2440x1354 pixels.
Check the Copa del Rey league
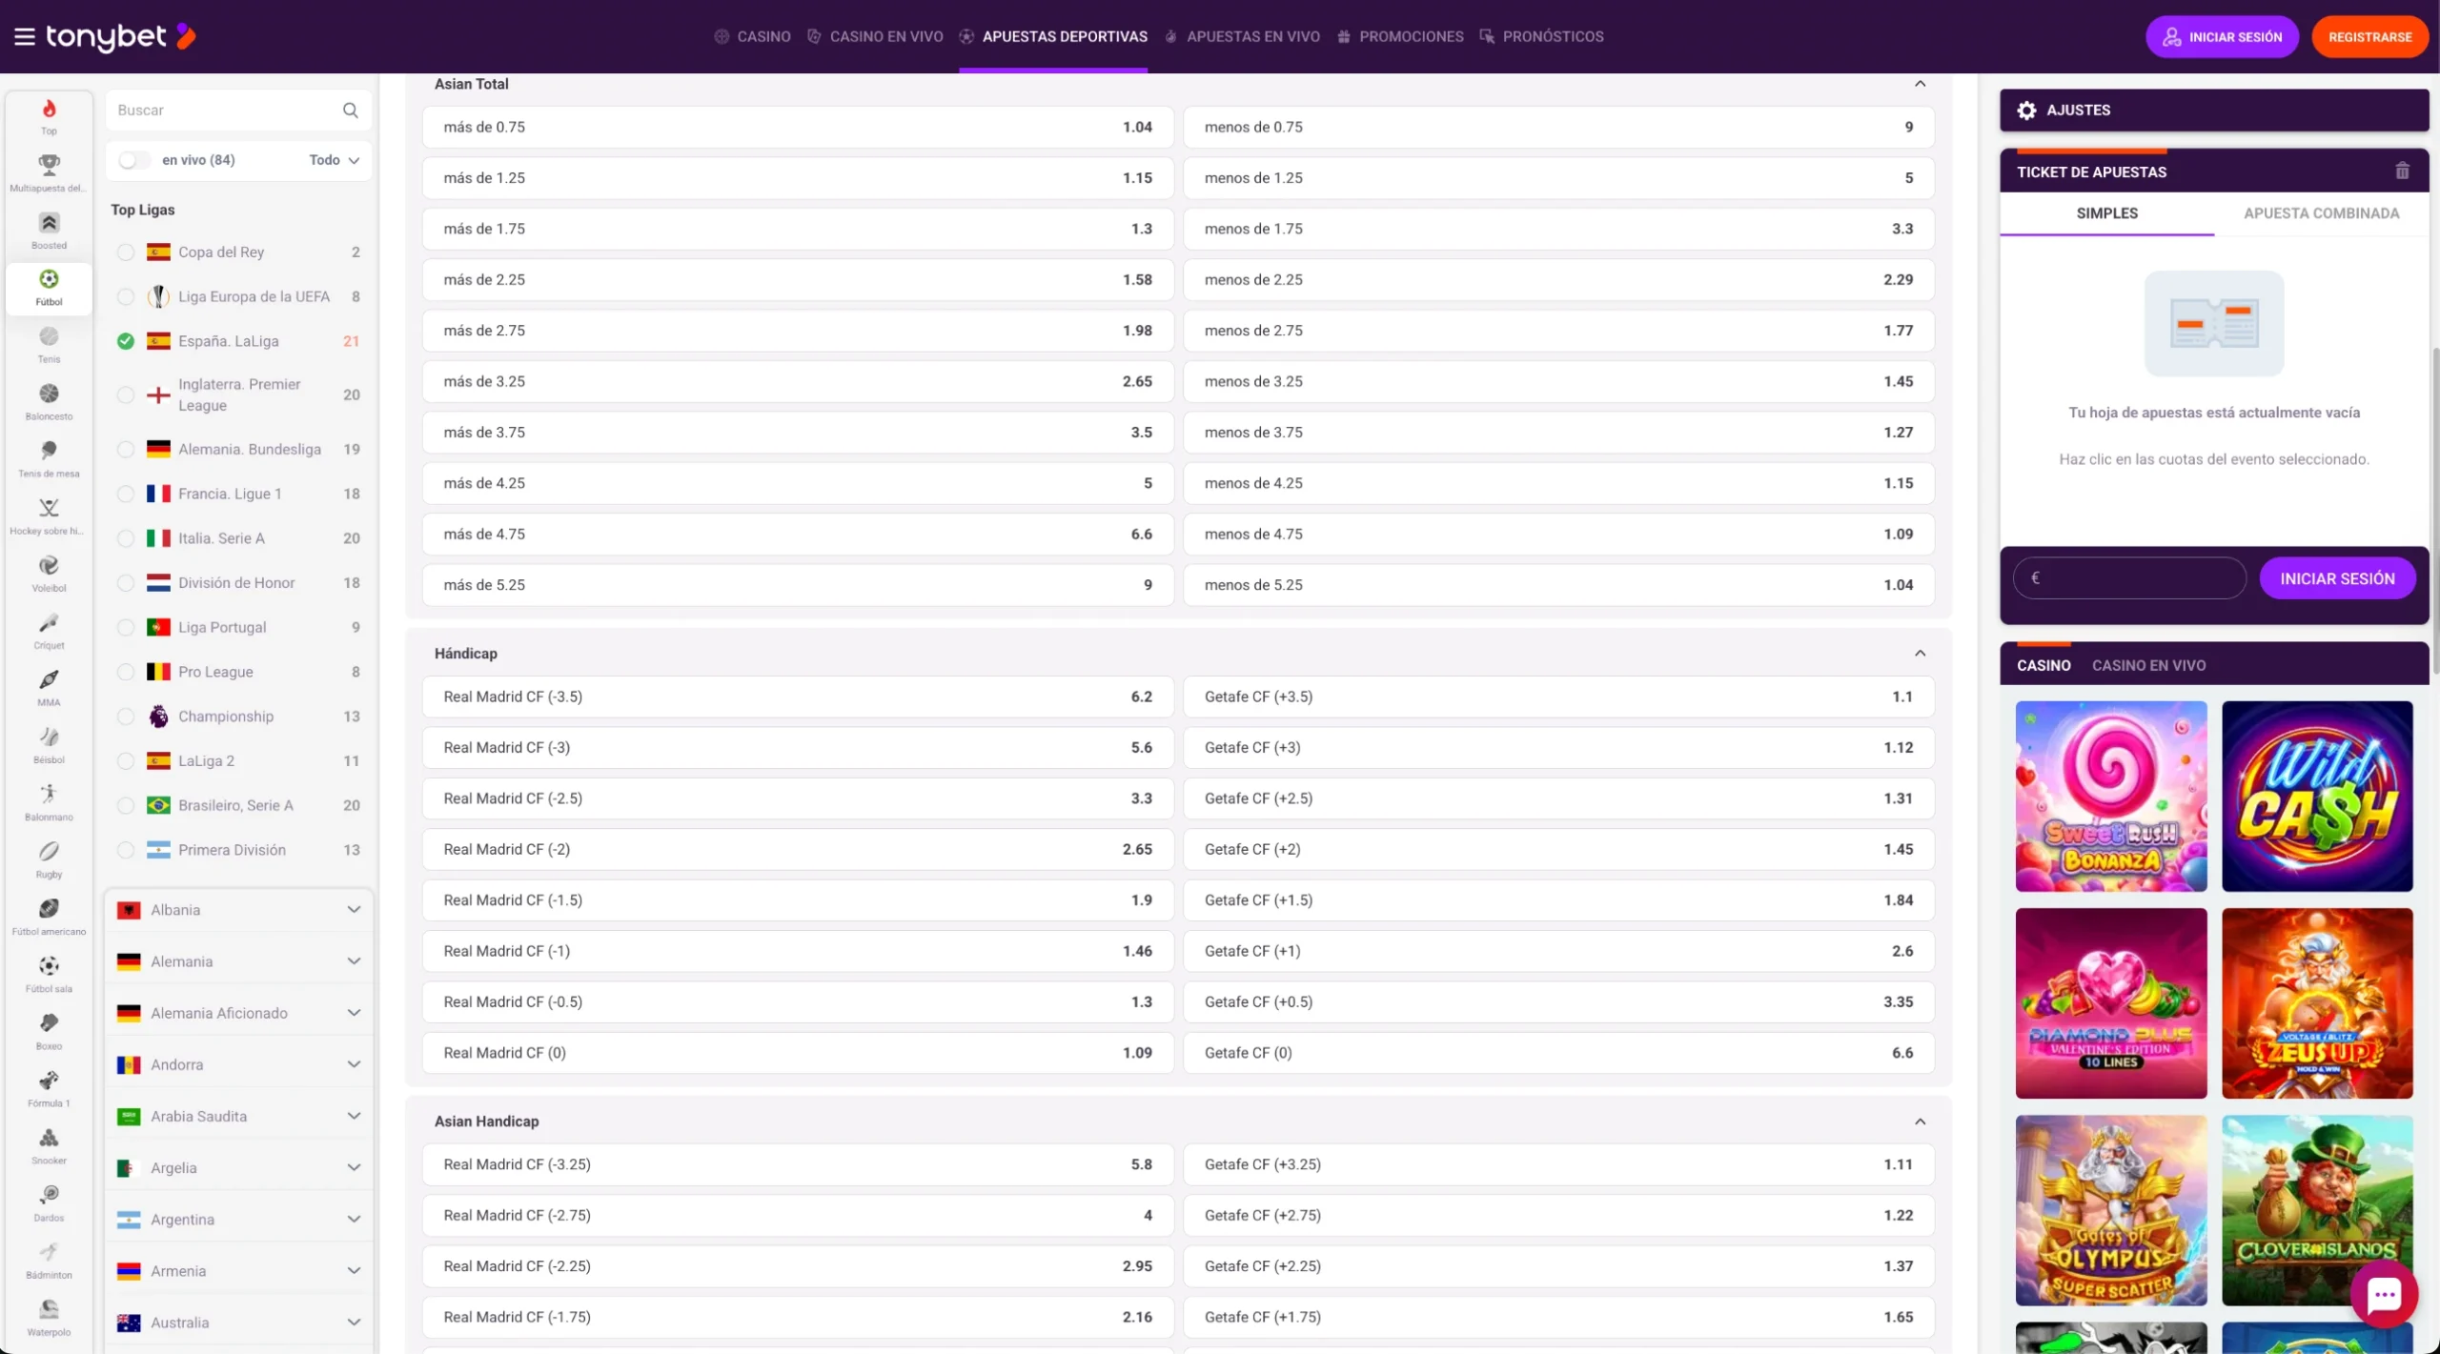pyautogui.click(x=126, y=253)
